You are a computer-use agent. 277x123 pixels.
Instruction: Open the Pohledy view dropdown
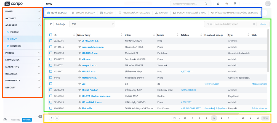point(92,24)
